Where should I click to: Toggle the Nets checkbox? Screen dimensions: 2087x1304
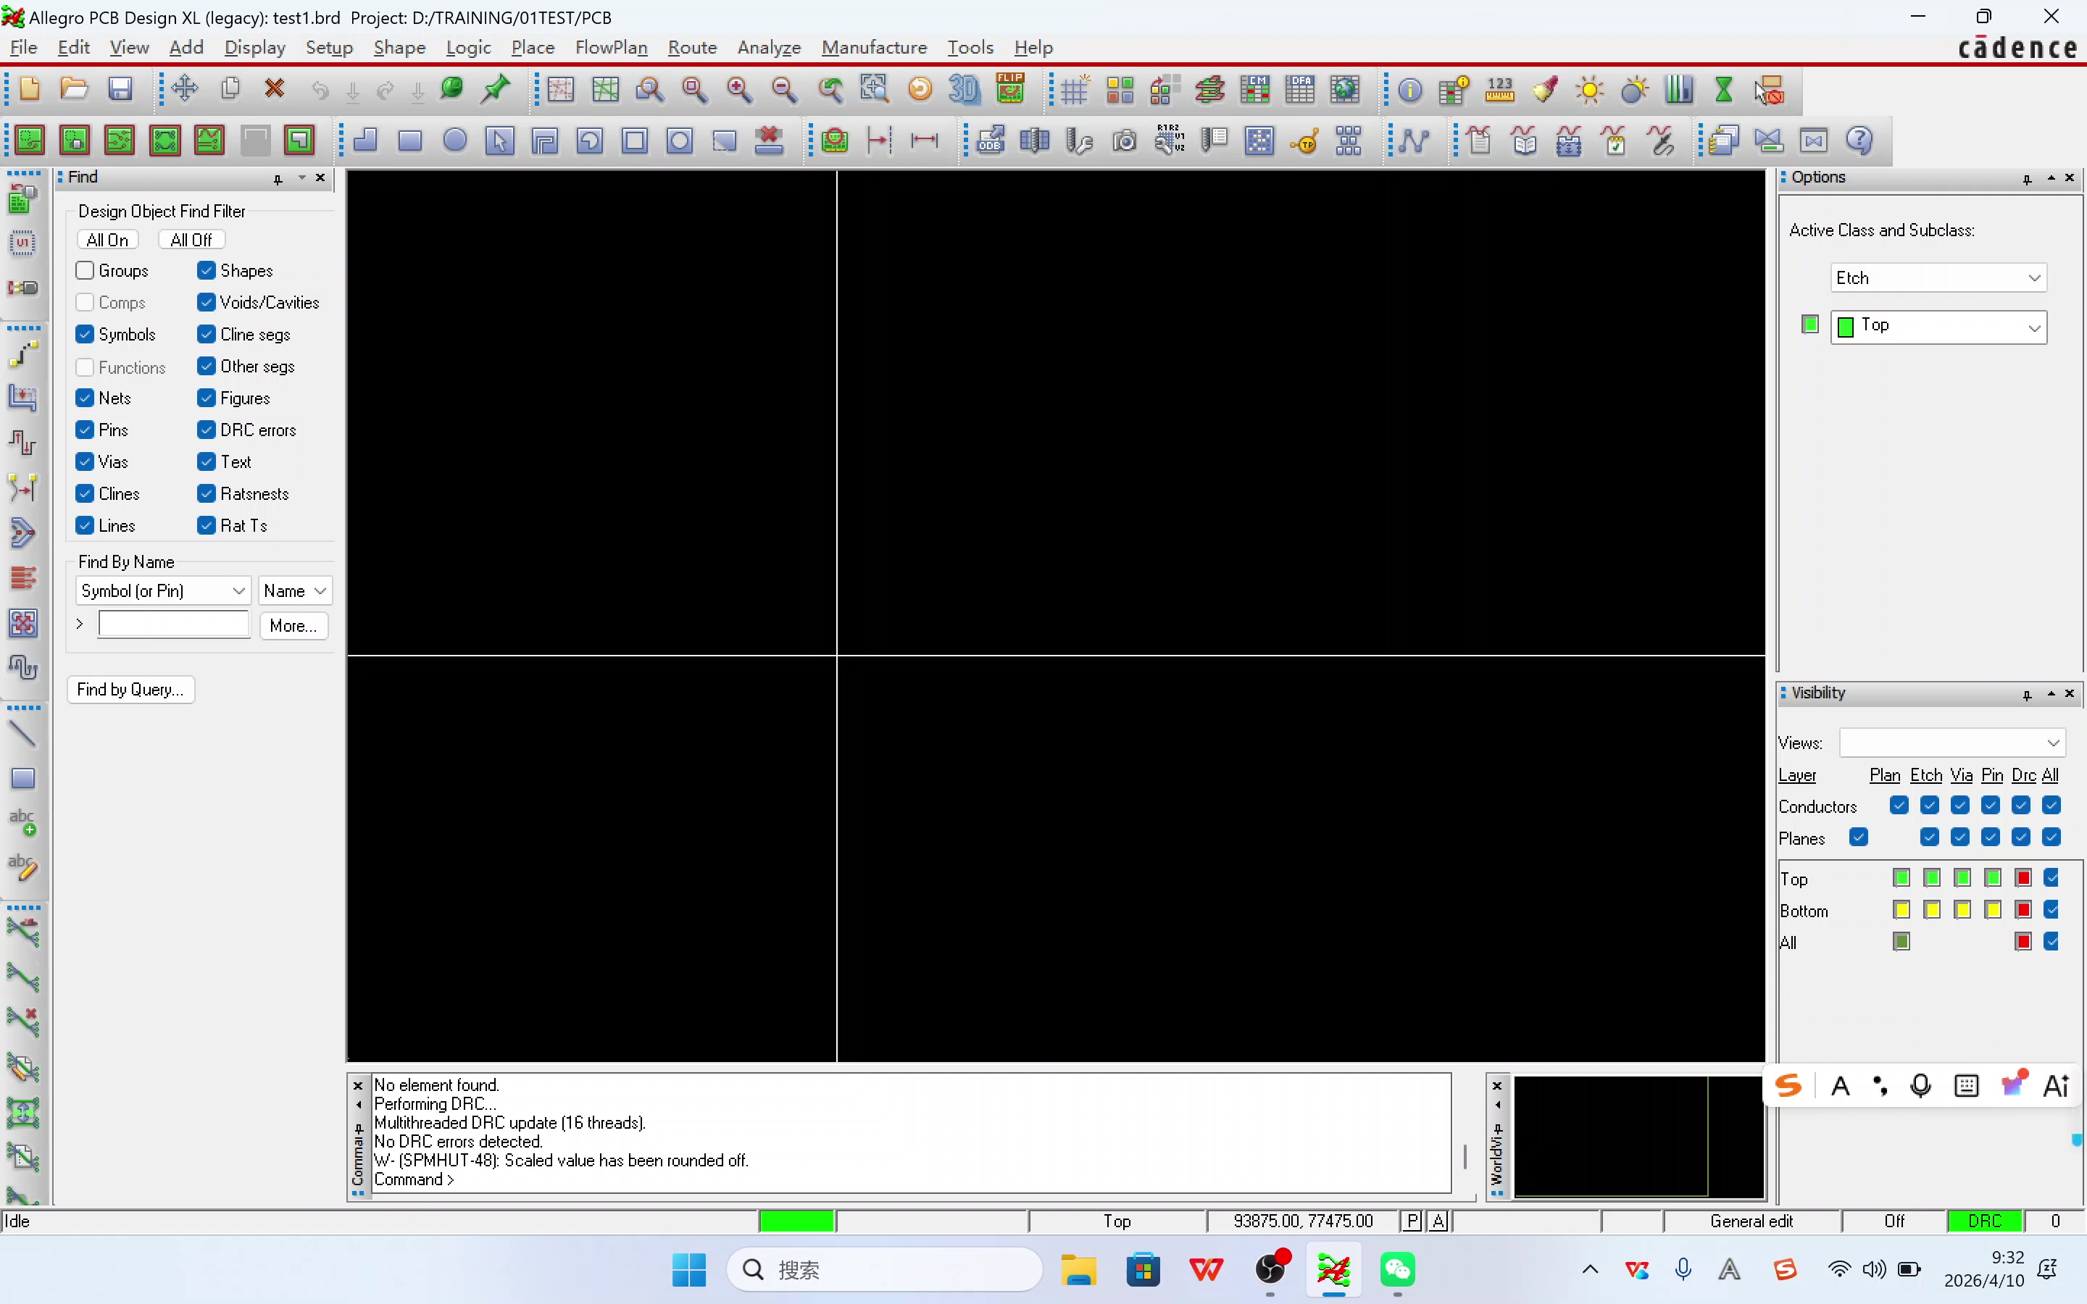[85, 398]
